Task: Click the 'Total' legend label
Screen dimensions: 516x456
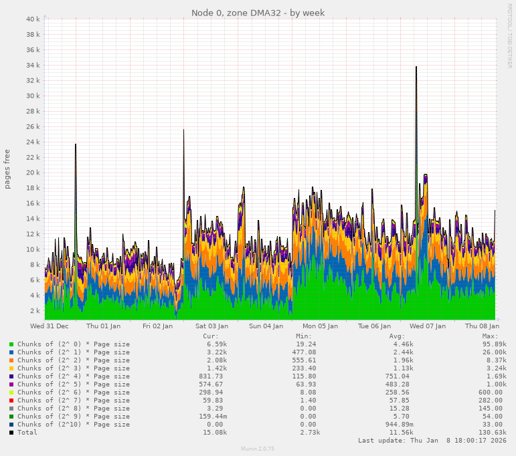Action: click(27, 433)
